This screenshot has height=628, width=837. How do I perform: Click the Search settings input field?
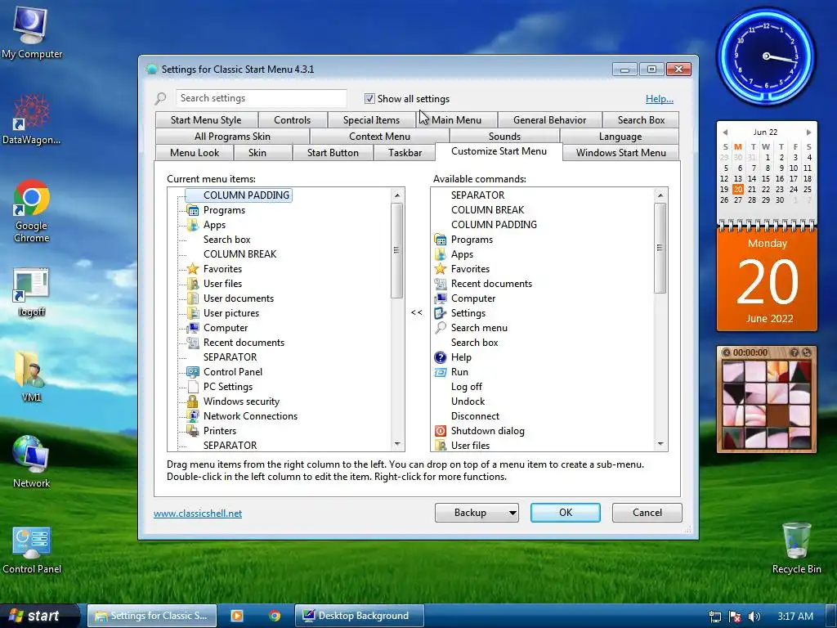[x=261, y=98]
